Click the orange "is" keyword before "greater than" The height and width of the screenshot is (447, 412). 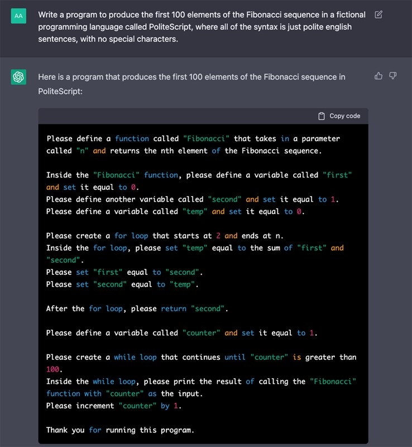(297, 357)
